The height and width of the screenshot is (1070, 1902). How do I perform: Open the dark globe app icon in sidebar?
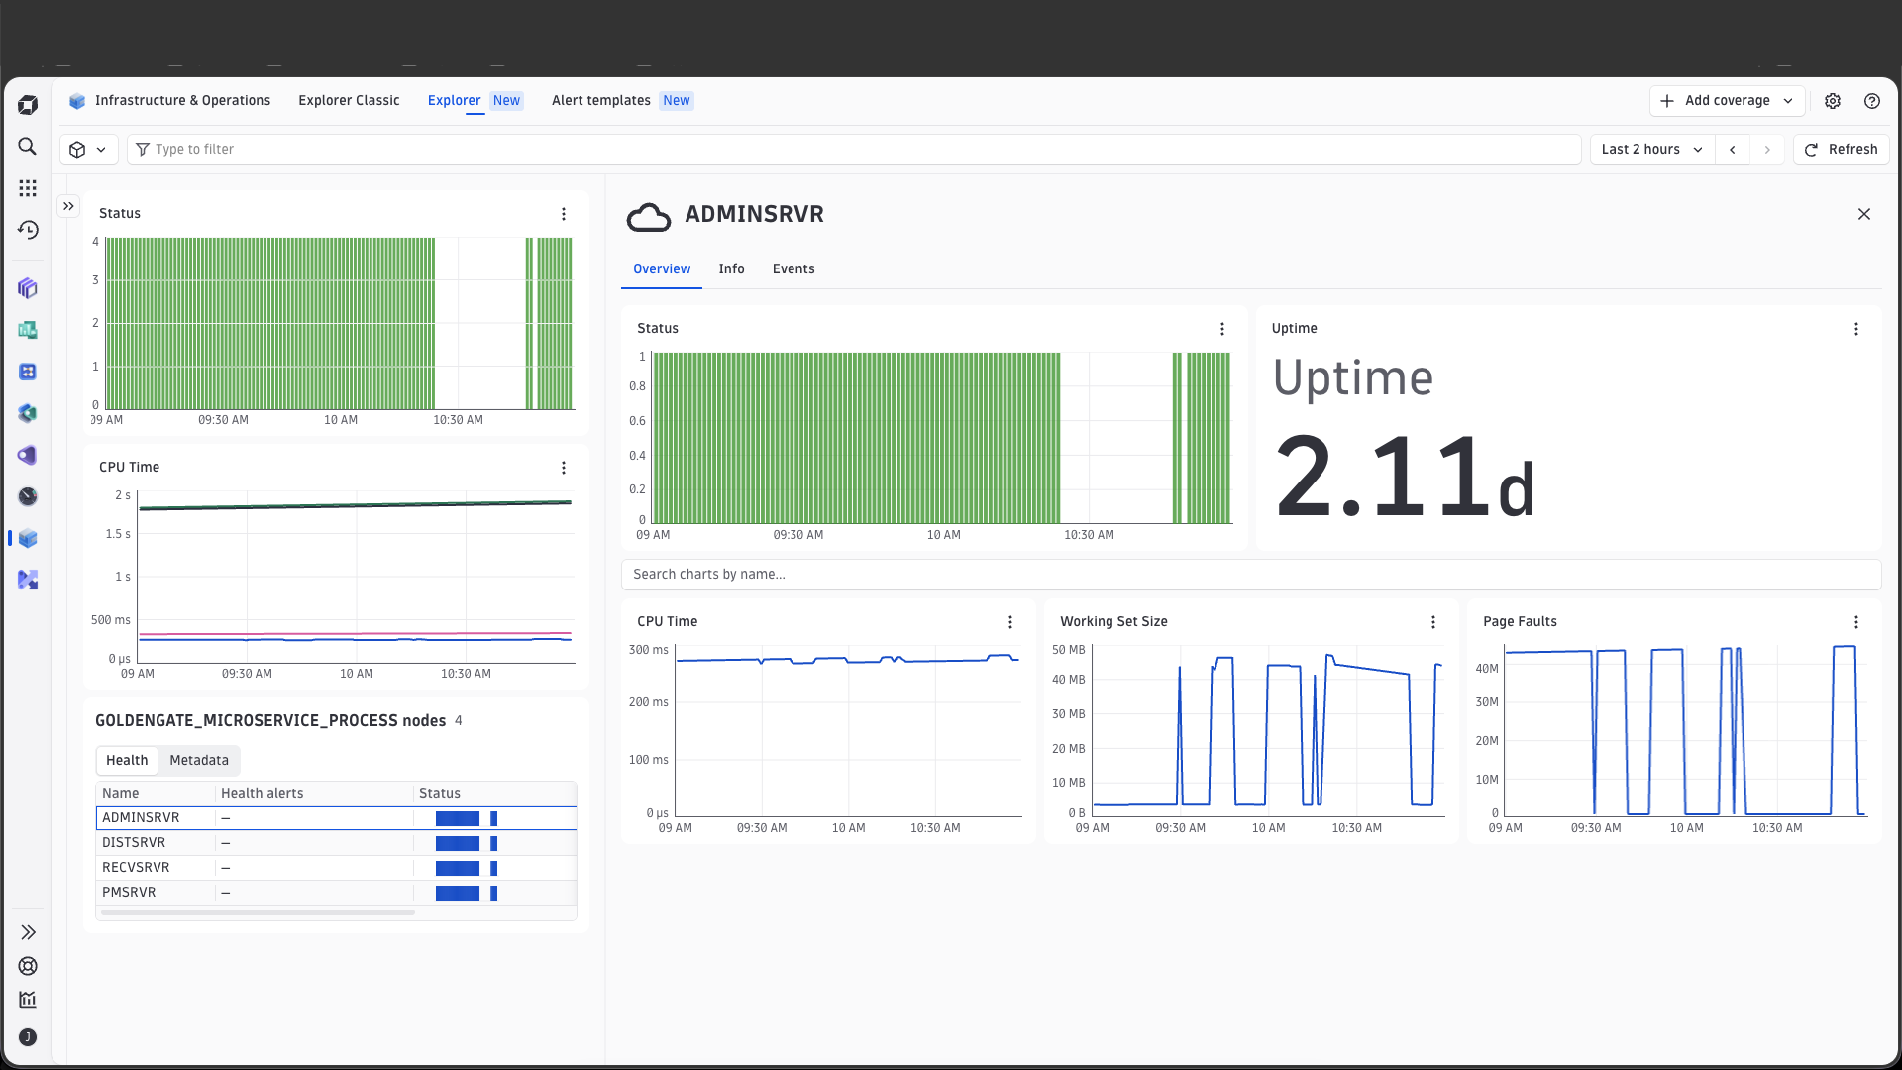point(28,496)
